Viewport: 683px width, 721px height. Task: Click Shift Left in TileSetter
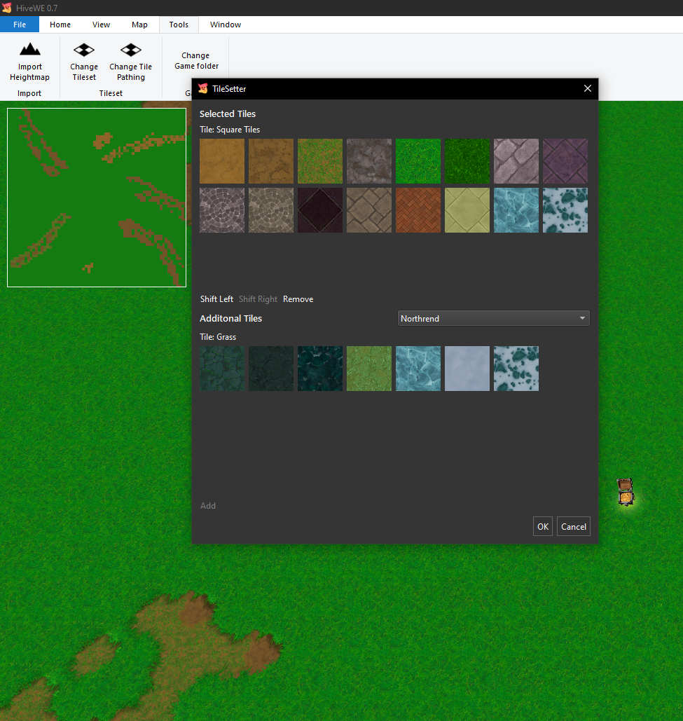216,299
